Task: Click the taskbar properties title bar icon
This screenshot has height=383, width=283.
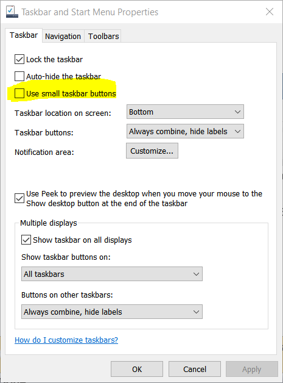Action: click(12, 12)
